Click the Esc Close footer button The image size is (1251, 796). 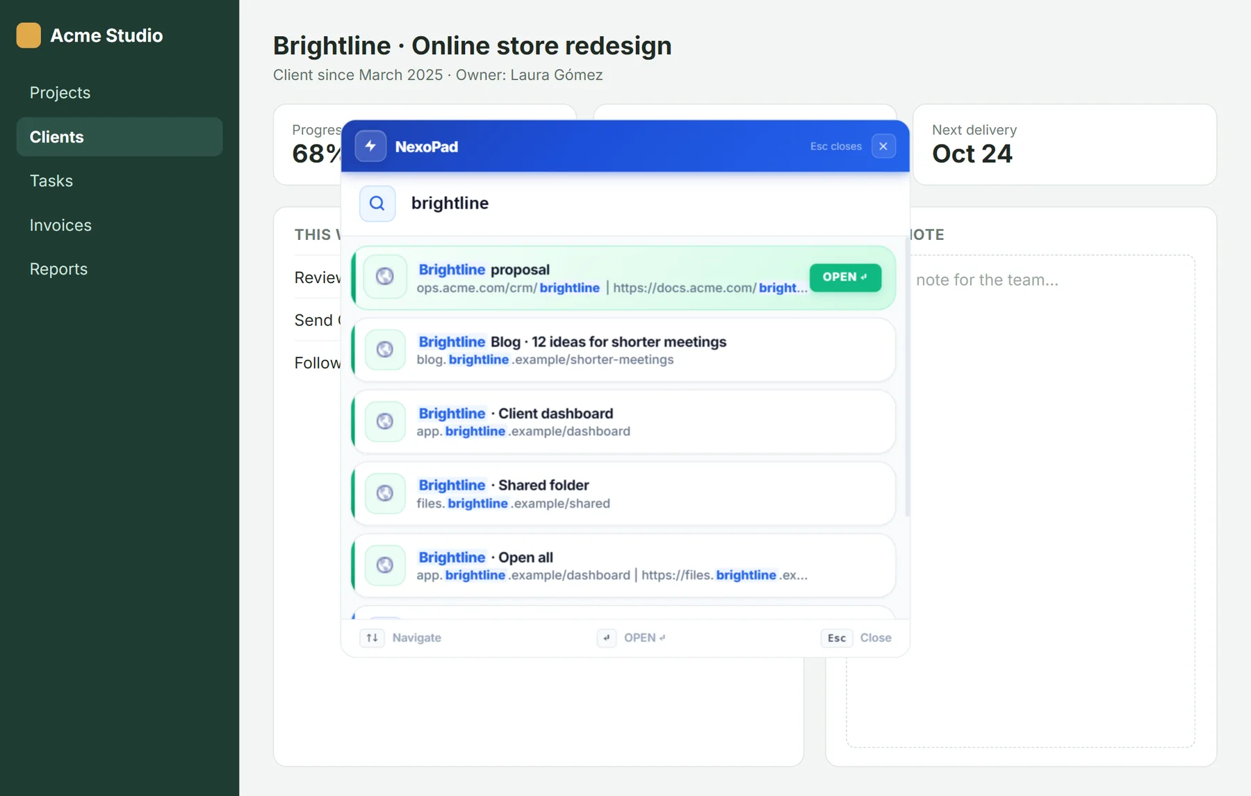[x=856, y=637]
